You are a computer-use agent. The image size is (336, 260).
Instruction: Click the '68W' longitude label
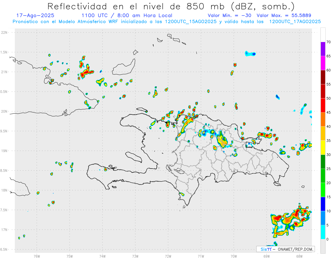pyautogui.click(x=299, y=256)
